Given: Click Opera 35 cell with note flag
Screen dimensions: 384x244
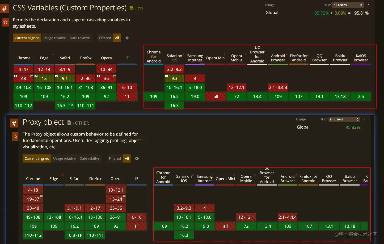Looking at the screenshot, I should point(106,78).
